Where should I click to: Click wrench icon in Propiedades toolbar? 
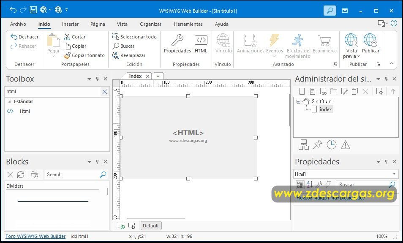point(319,184)
